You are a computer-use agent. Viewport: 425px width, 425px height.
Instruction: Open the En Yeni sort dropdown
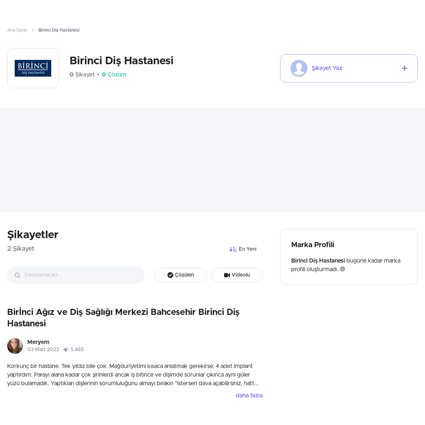coord(243,249)
